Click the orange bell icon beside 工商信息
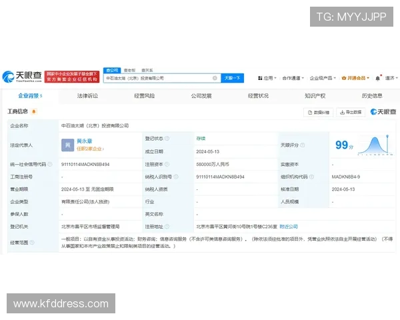 (34, 111)
